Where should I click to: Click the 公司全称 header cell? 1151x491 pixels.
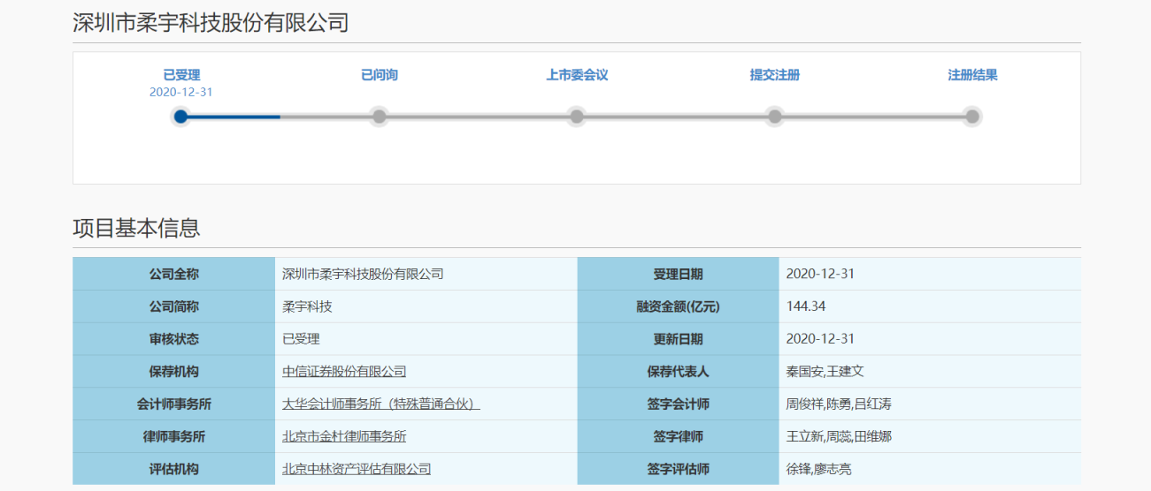[174, 274]
